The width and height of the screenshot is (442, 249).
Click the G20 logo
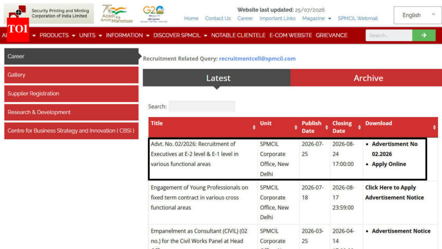154,13
